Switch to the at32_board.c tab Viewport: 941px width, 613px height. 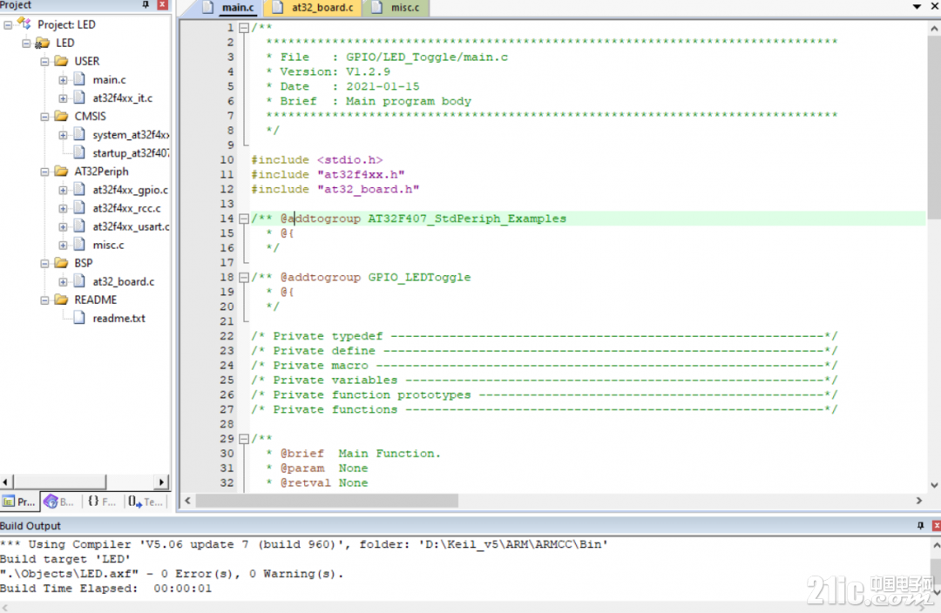314,8
